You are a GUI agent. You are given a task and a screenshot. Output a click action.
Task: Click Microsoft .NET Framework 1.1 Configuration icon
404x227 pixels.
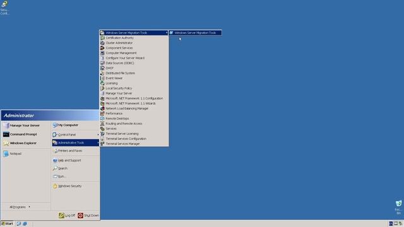(x=102, y=98)
